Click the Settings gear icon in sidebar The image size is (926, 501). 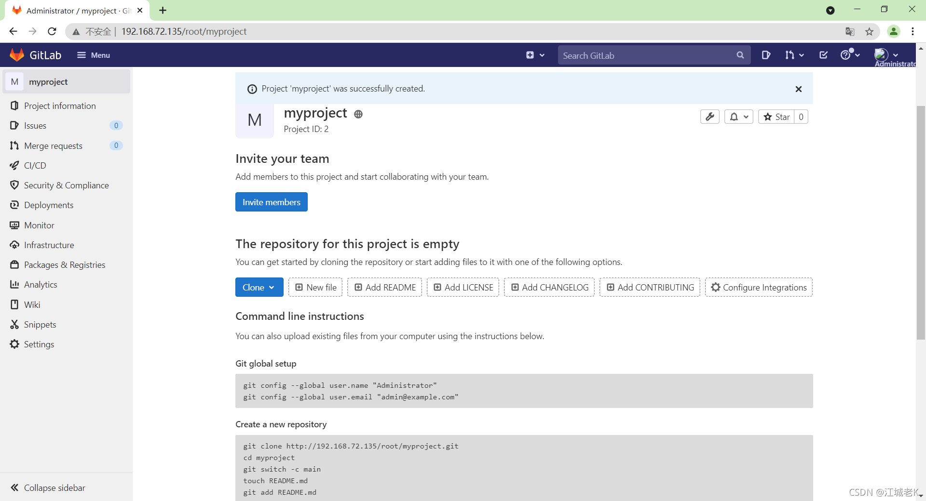(14, 344)
